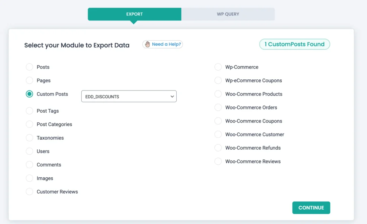367x224 pixels.
Task: Select Post Categories for export
Action: [x=29, y=124]
